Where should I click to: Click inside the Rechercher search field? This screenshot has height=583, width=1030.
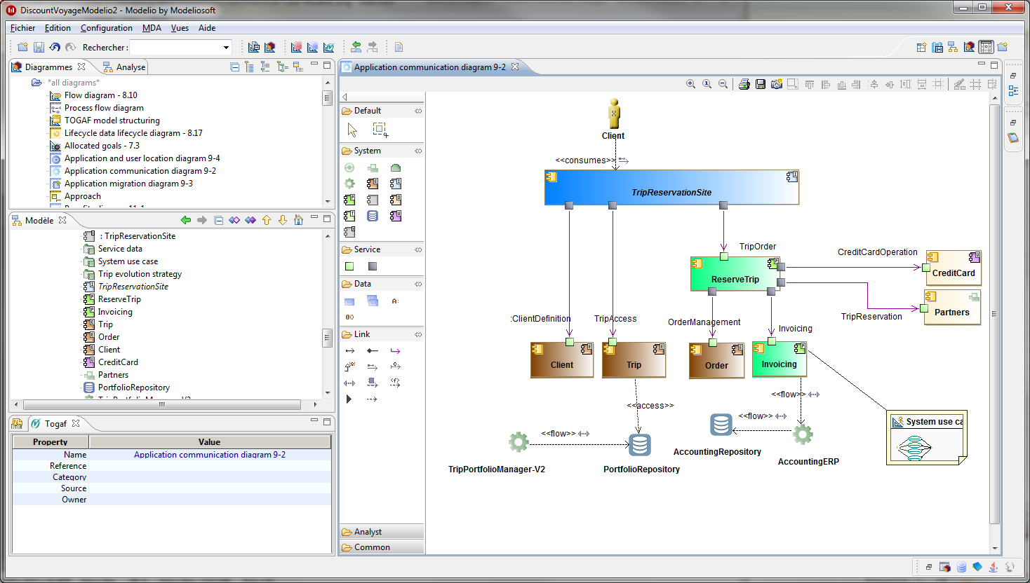pyautogui.click(x=175, y=48)
